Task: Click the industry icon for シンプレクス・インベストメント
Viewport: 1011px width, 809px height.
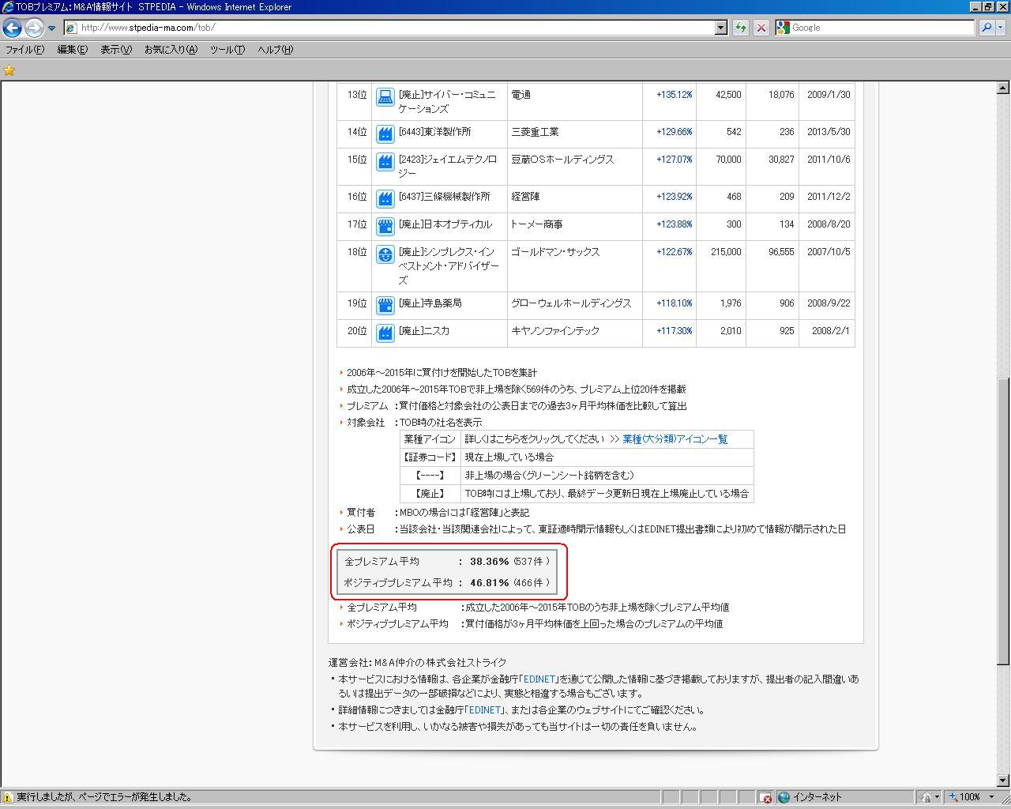Action: pos(385,254)
